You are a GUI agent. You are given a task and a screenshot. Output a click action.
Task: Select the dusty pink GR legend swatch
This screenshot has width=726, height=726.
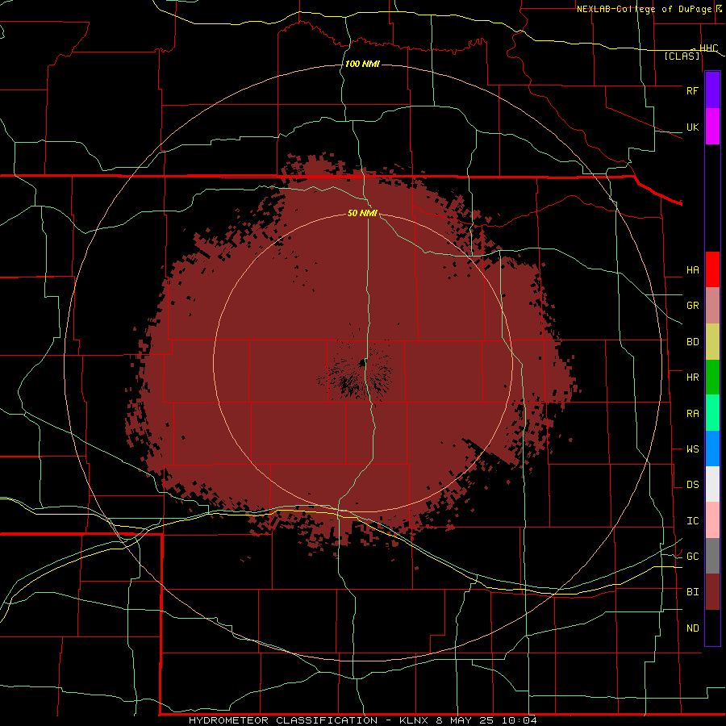(712, 306)
